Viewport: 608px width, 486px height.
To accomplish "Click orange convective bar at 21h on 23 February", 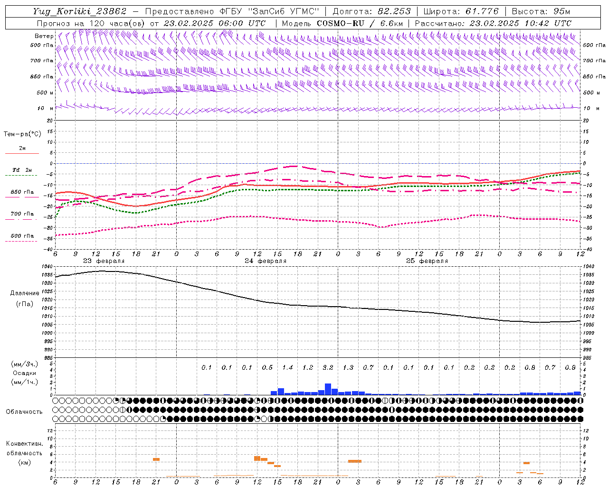I will coord(156,459).
